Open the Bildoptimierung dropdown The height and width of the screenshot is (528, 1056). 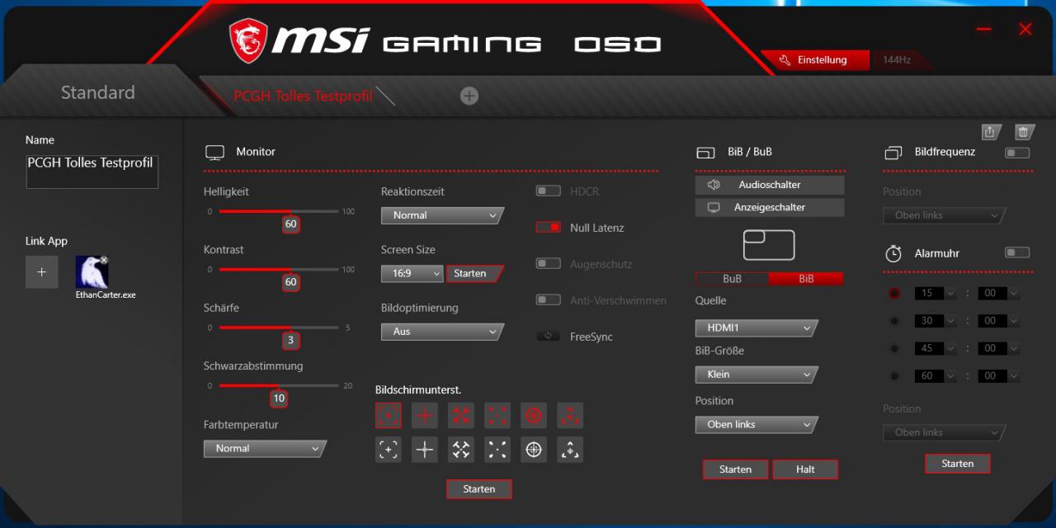click(443, 332)
